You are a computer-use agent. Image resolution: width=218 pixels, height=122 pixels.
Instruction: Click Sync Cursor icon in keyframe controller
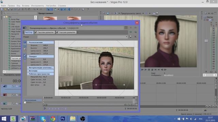pos(45,109)
